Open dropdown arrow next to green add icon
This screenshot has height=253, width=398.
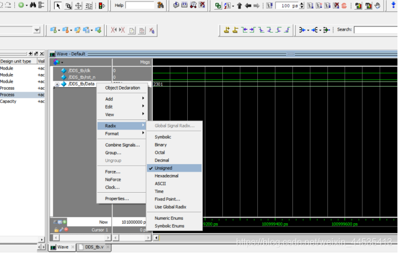(26, 5)
